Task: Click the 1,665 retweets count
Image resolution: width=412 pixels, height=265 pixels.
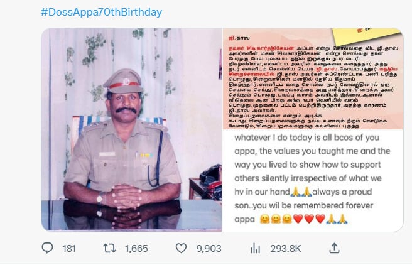Action: pos(136,249)
